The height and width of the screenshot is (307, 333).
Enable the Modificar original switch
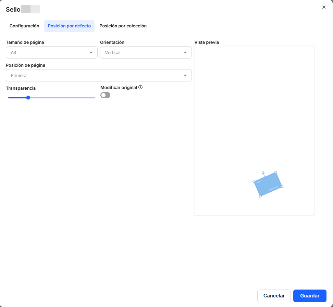click(x=105, y=95)
